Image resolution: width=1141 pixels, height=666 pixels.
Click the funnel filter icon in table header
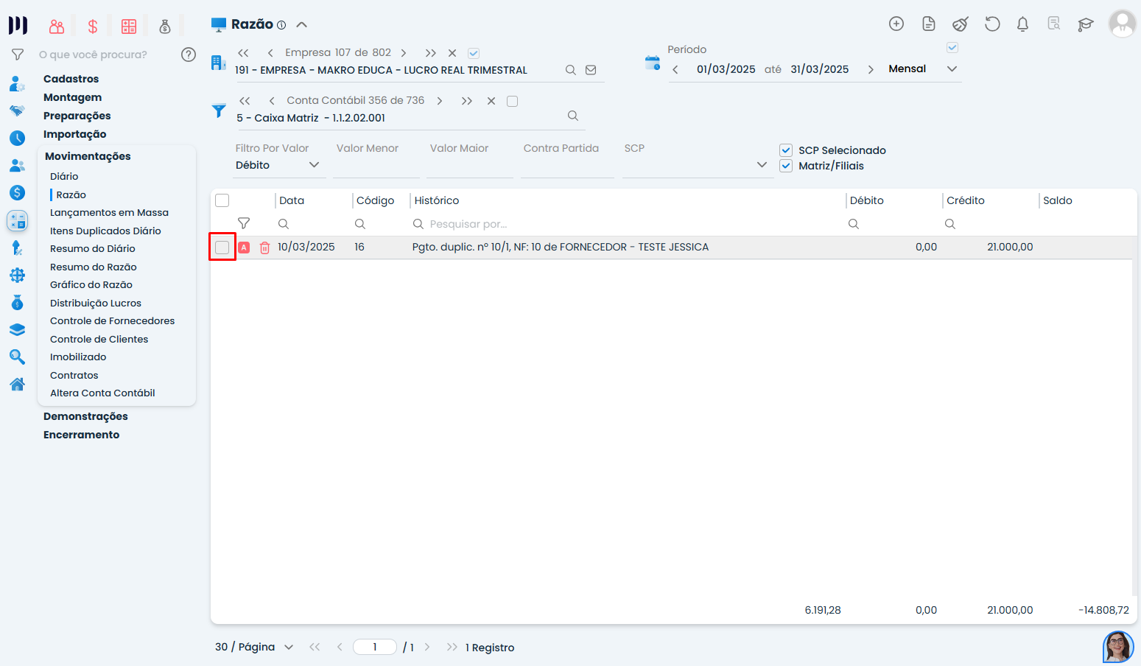click(x=244, y=223)
